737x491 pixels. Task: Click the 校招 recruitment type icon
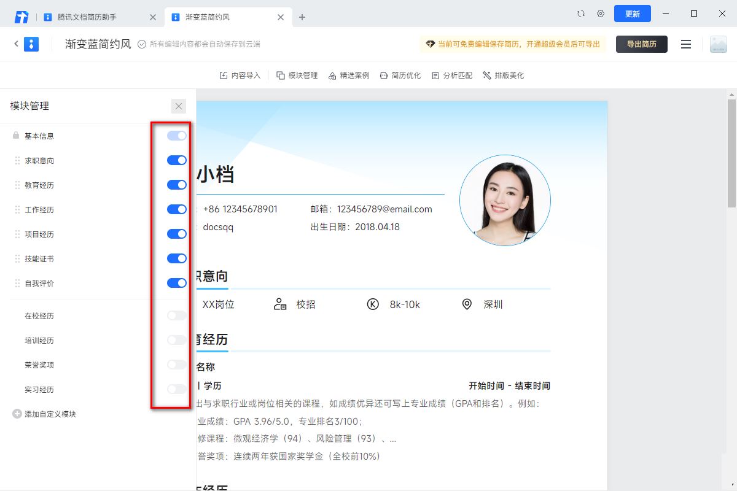(x=281, y=304)
